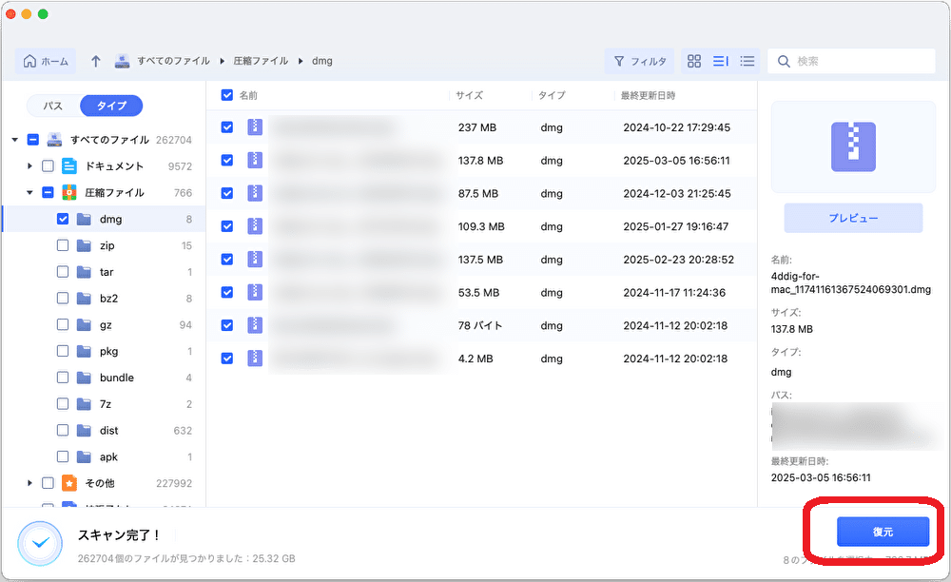The image size is (951, 582).
Task: Expand the その他 category
Action: (29, 482)
